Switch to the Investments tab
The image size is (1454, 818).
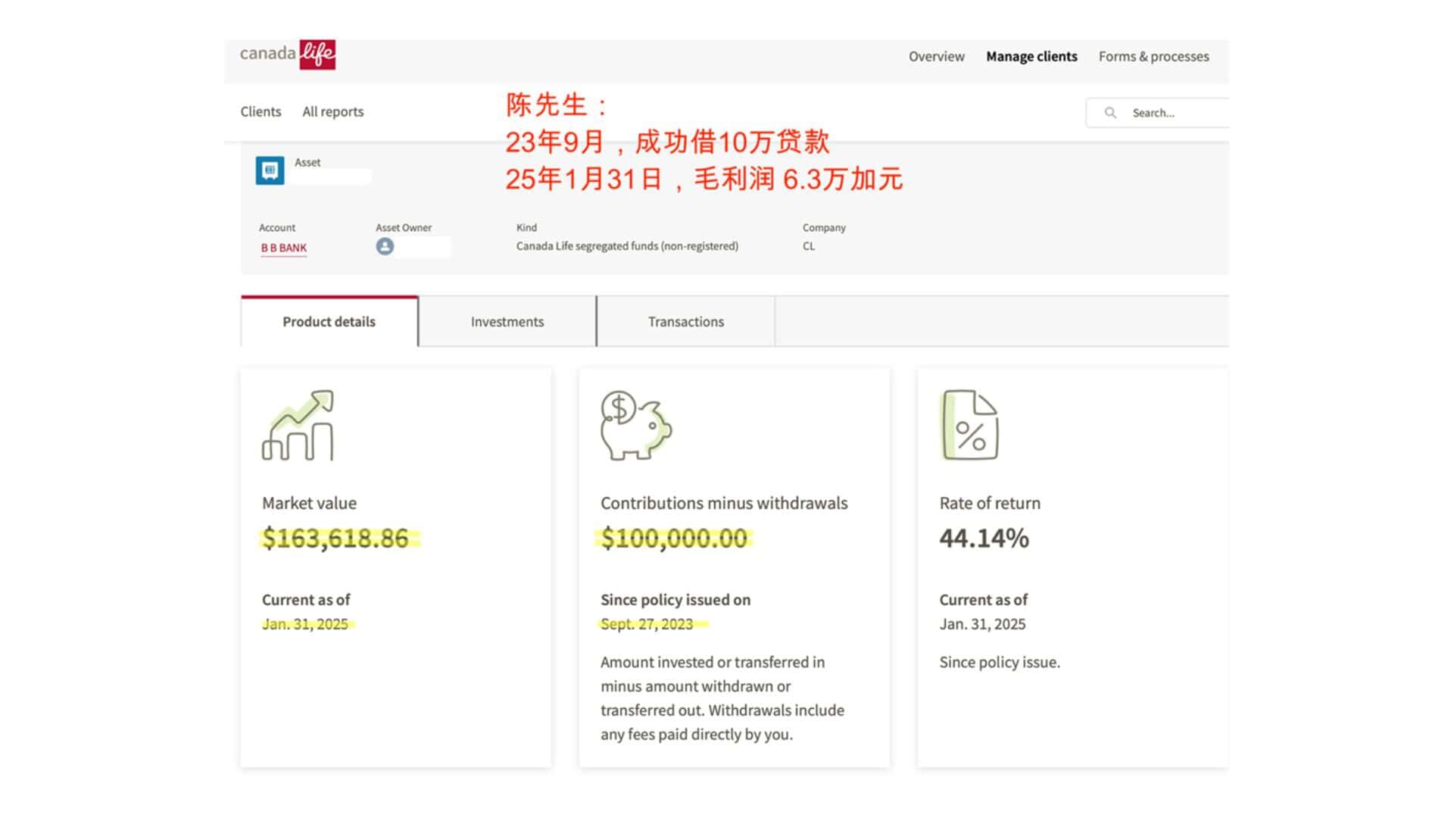507,322
